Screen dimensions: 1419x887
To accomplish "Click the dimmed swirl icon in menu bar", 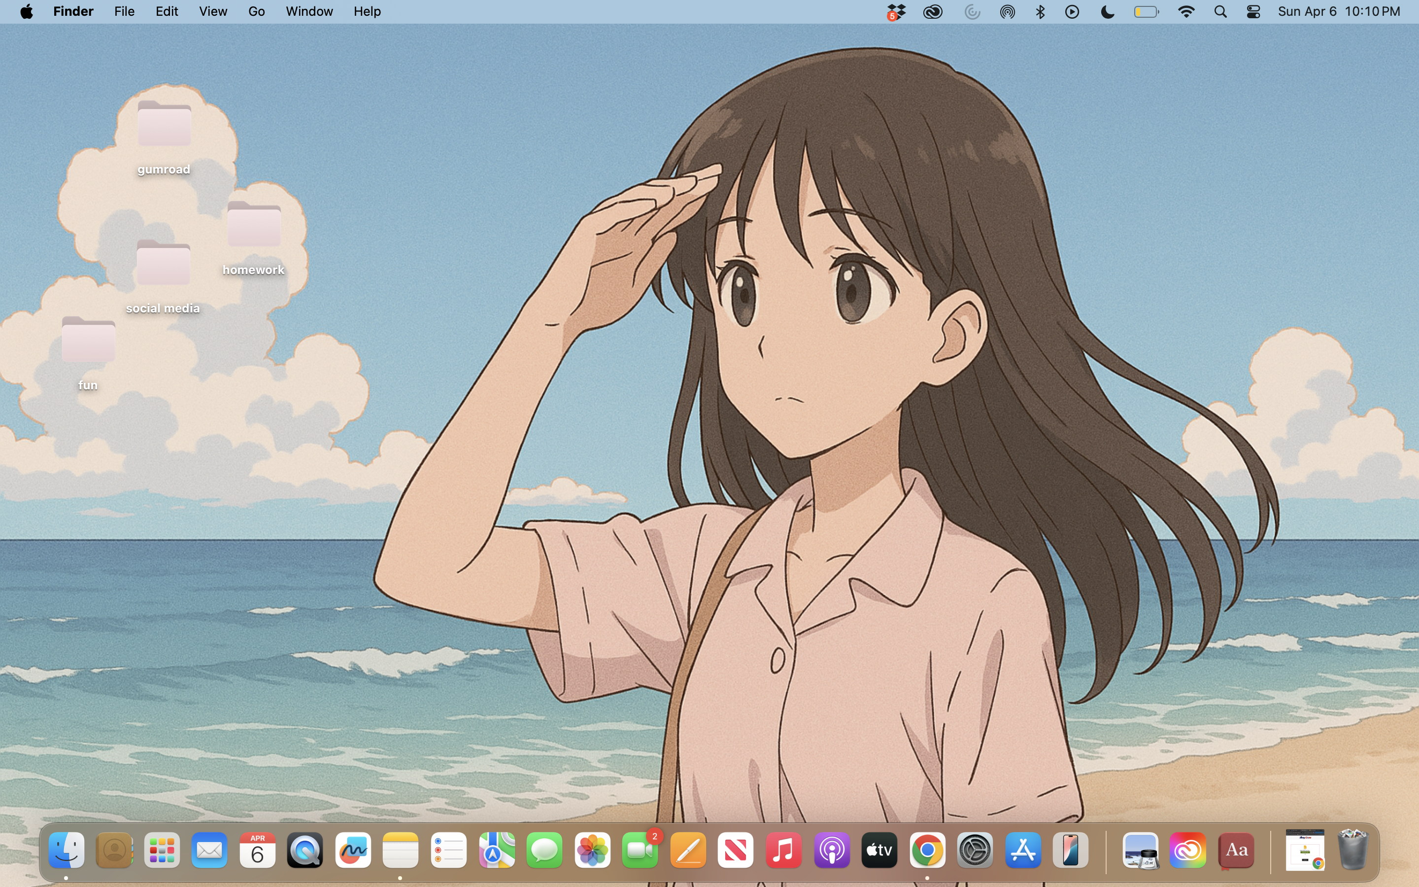I will click(x=972, y=12).
